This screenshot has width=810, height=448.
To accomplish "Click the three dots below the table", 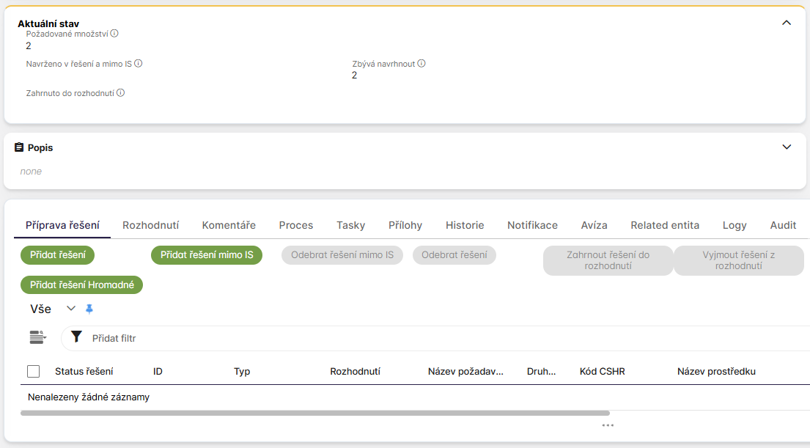I will pos(608,425).
